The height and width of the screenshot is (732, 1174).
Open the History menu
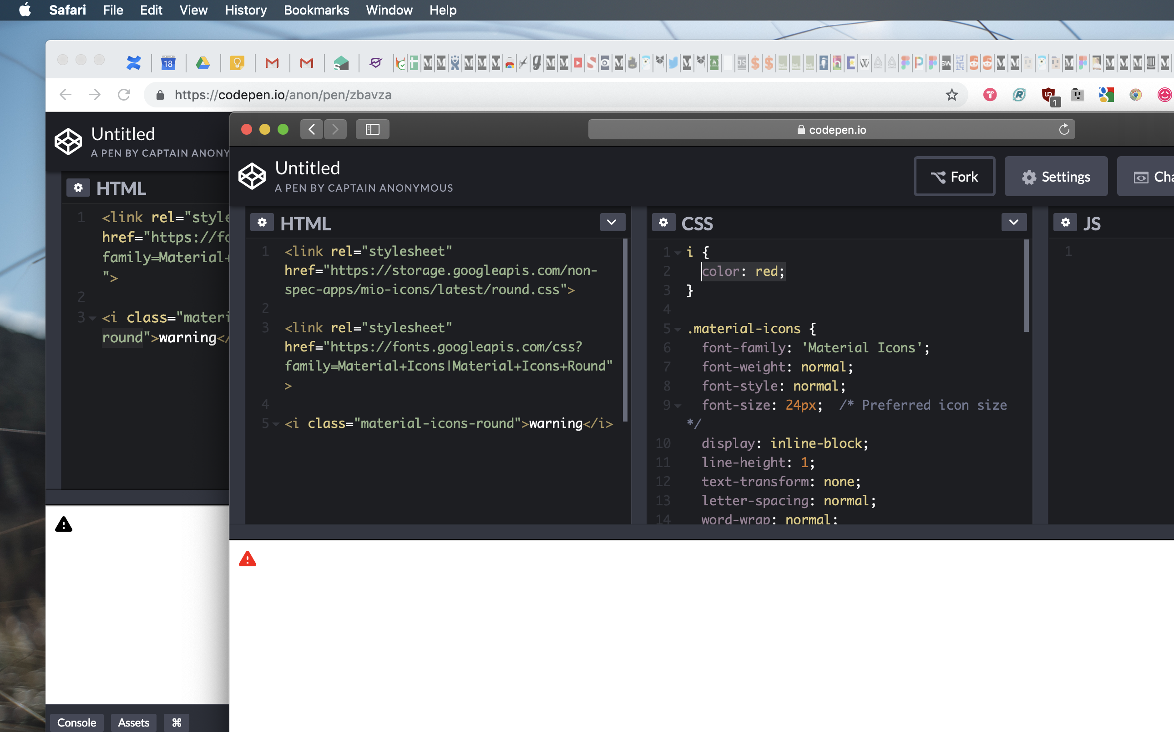245,10
